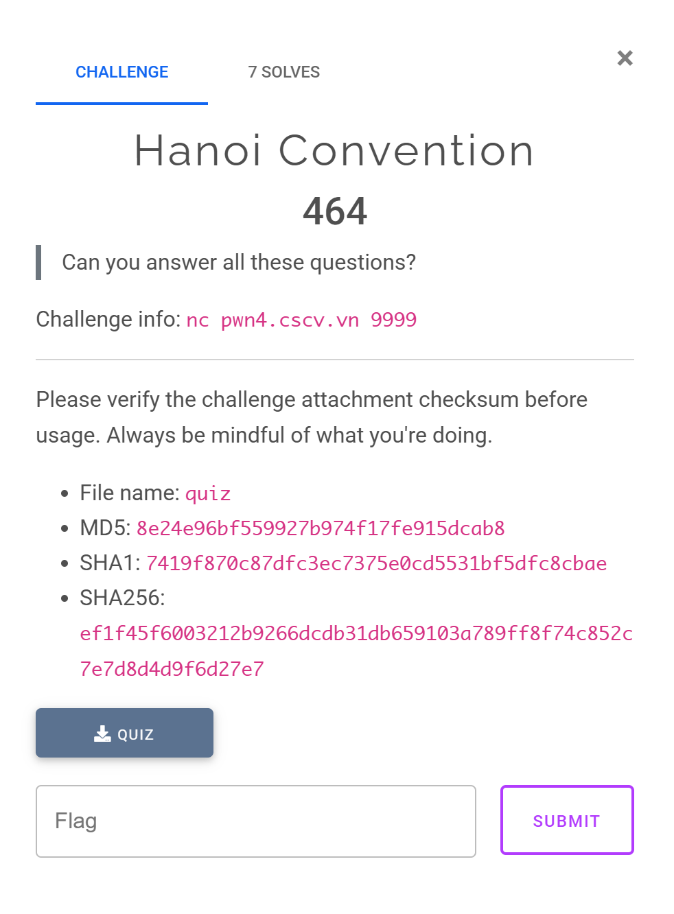Click the 464 point value

pos(335,211)
